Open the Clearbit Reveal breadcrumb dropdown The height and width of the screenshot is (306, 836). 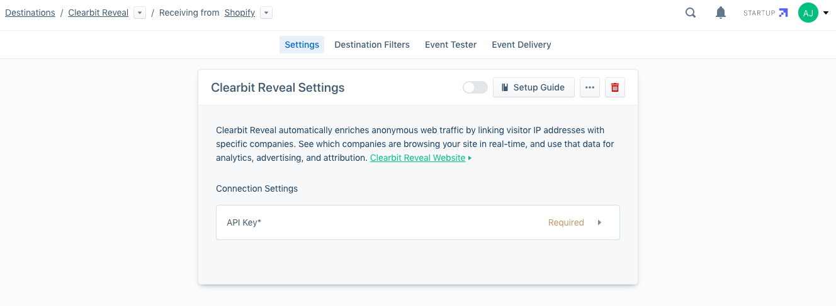click(x=140, y=13)
